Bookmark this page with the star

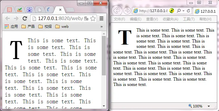point(93,18)
